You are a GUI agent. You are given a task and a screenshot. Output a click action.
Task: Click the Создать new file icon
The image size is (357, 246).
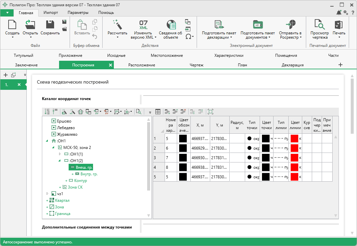click(12, 25)
